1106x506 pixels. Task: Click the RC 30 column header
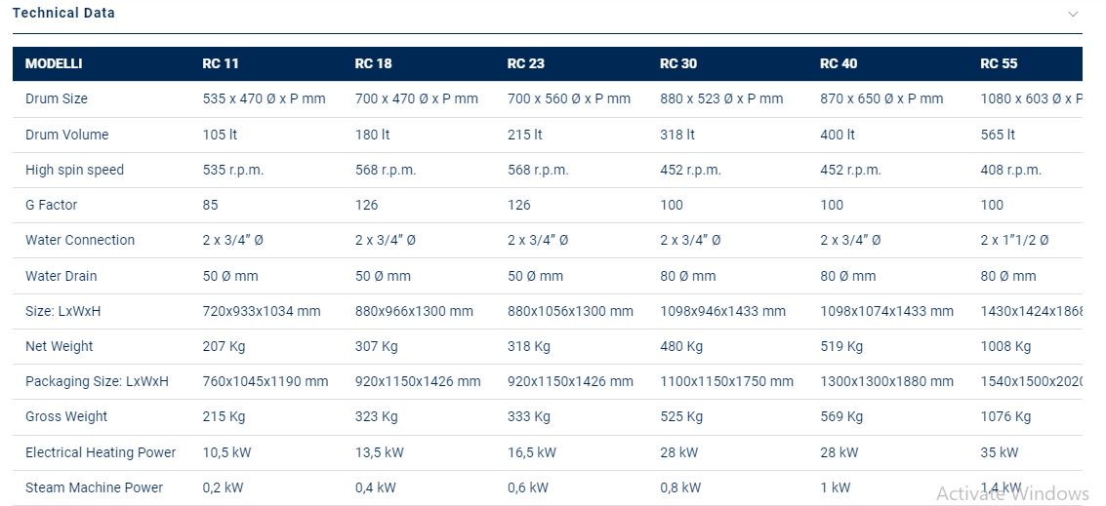click(x=678, y=63)
